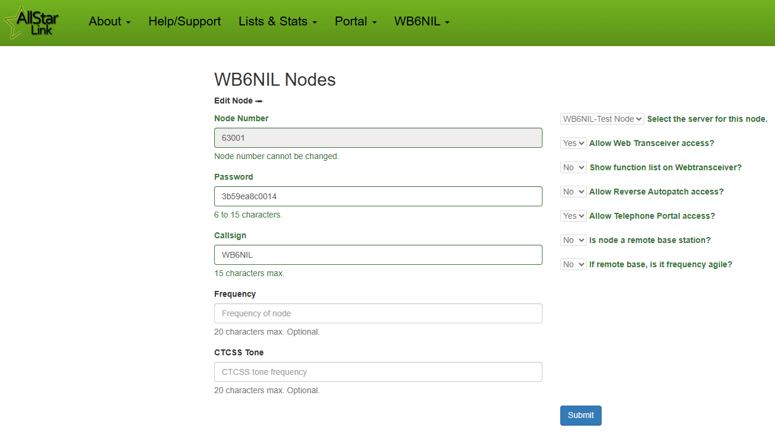This screenshot has height=444, width=775.
Task: Click the Password label
Action: [x=234, y=177]
